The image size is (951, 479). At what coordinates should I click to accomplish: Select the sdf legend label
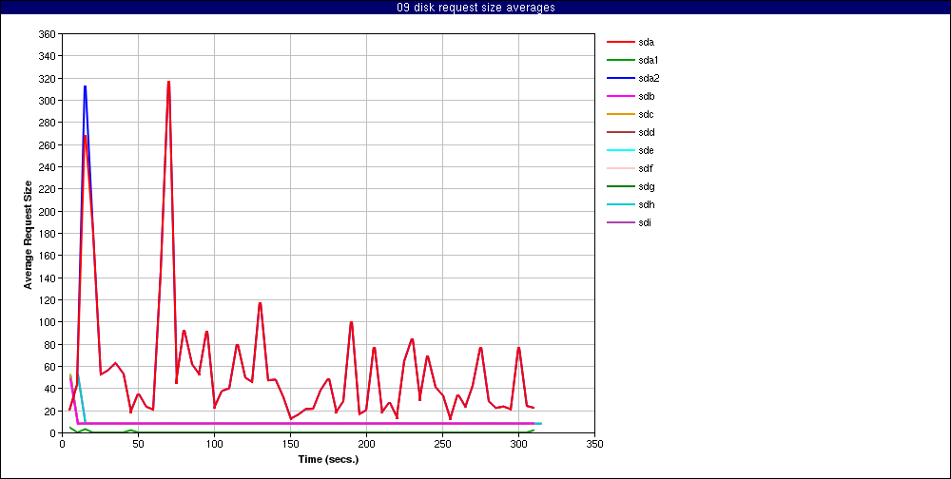(x=646, y=168)
